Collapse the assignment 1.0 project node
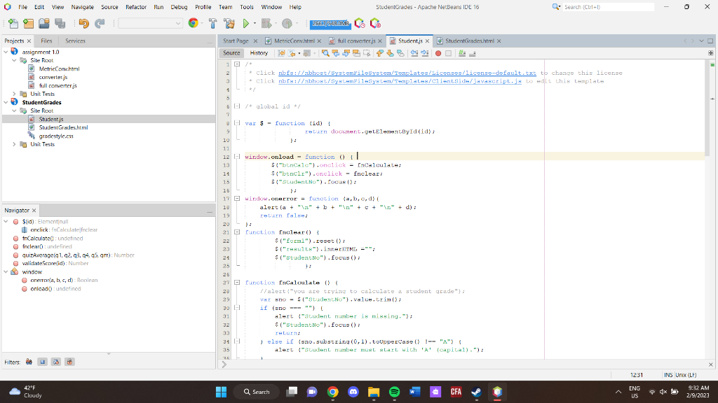Viewport: 718px width, 403px height. (x=6, y=52)
